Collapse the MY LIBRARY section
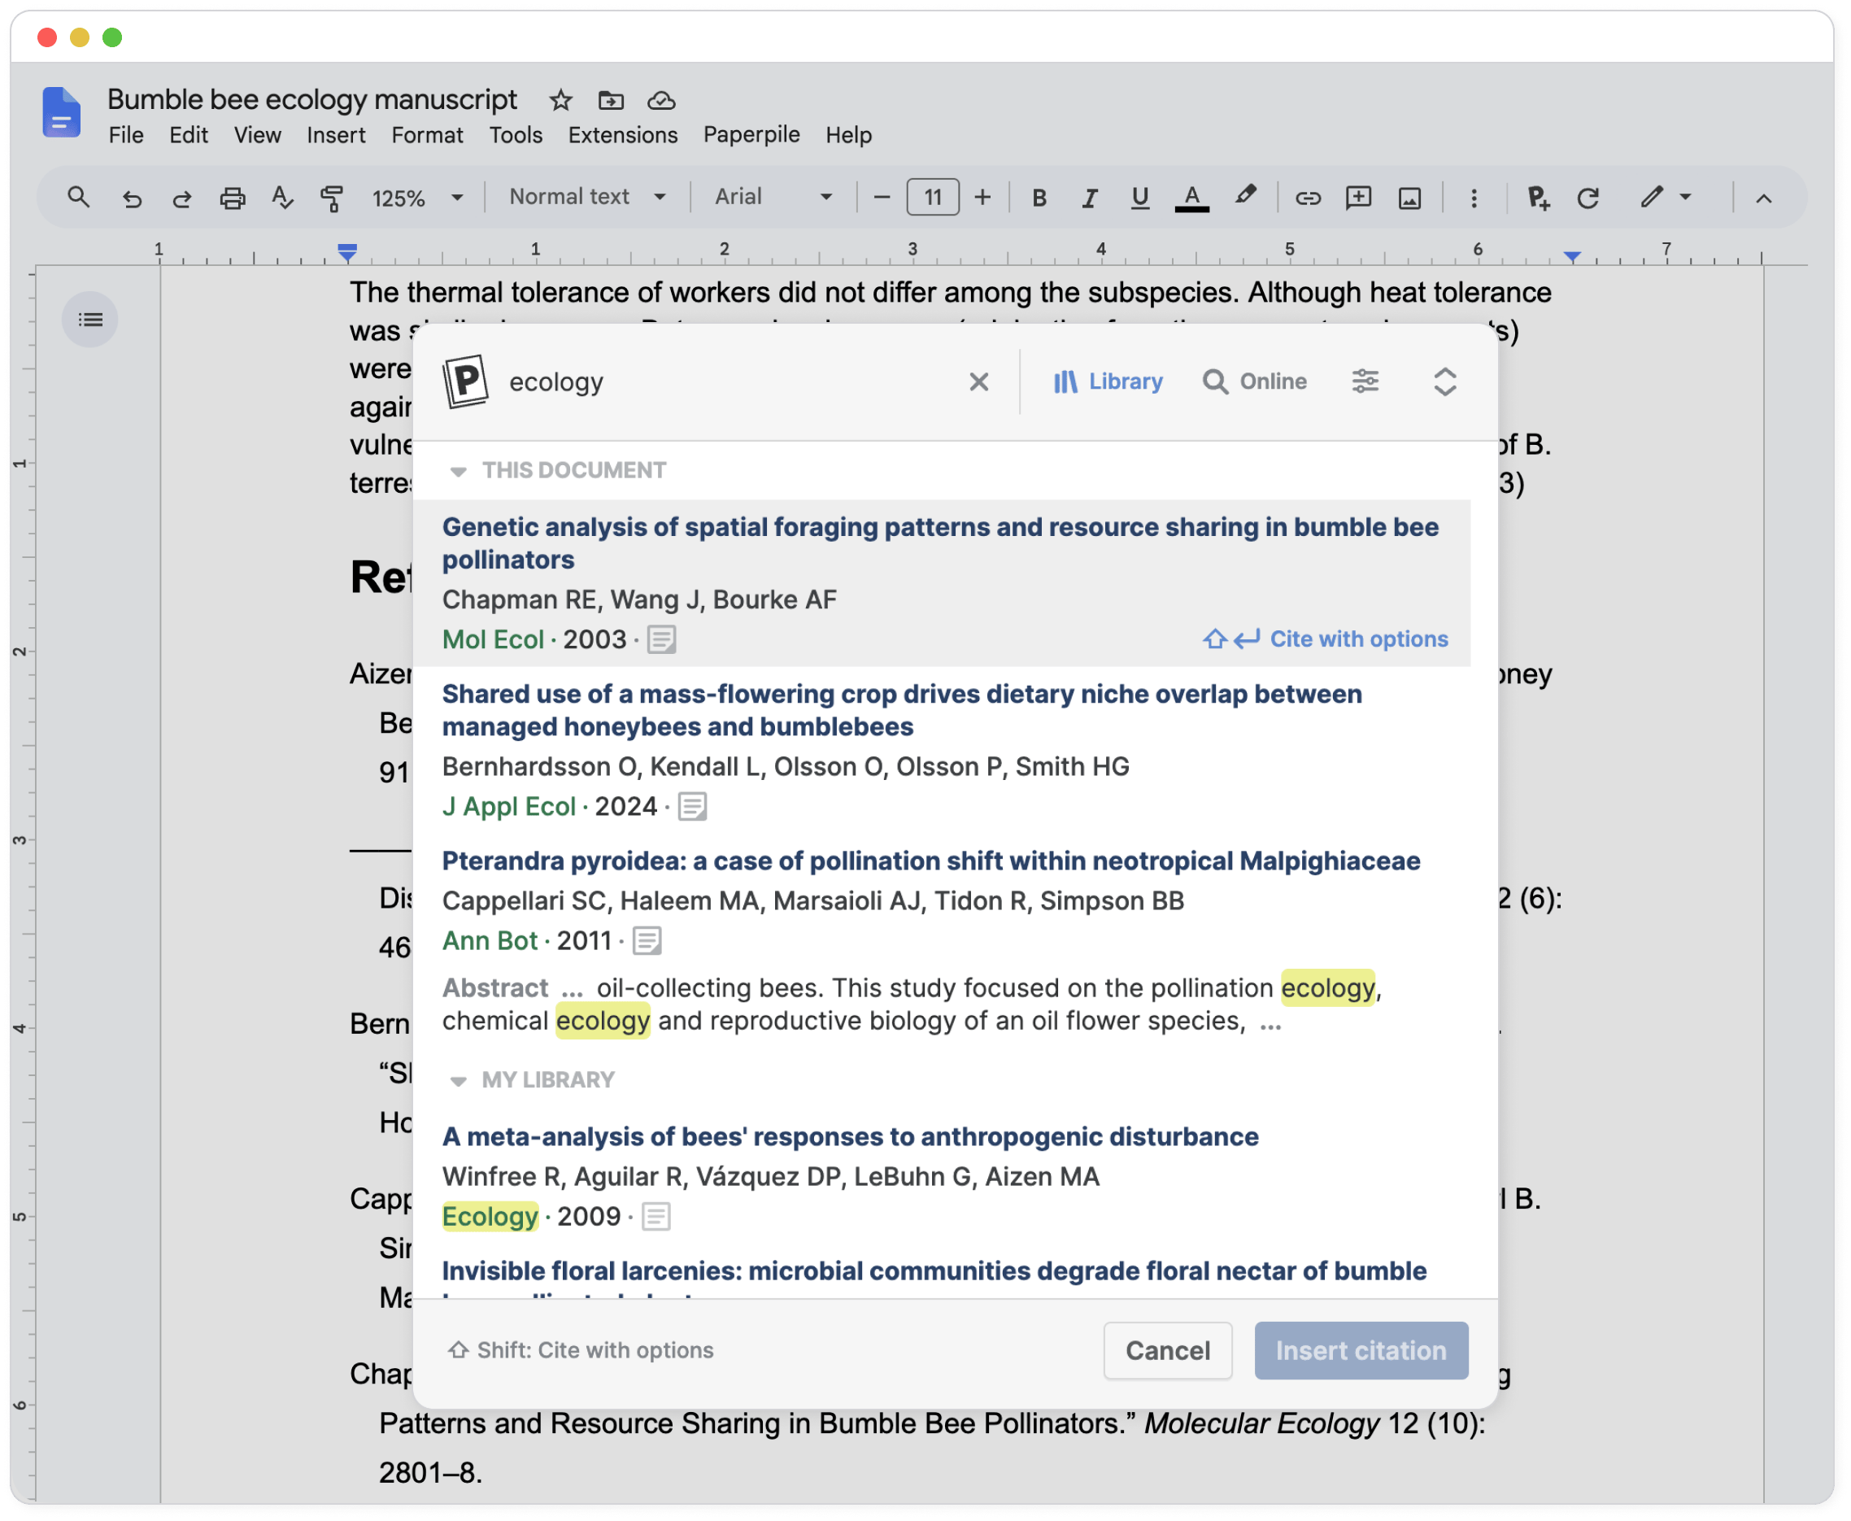The width and height of the screenshot is (1851, 1521). [458, 1082]
